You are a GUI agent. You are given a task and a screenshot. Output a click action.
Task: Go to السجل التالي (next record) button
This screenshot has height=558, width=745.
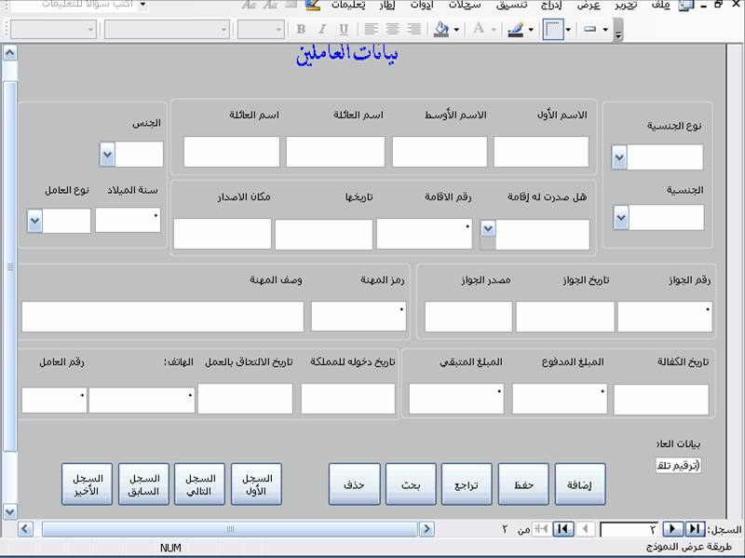click(x=199, y=484)
